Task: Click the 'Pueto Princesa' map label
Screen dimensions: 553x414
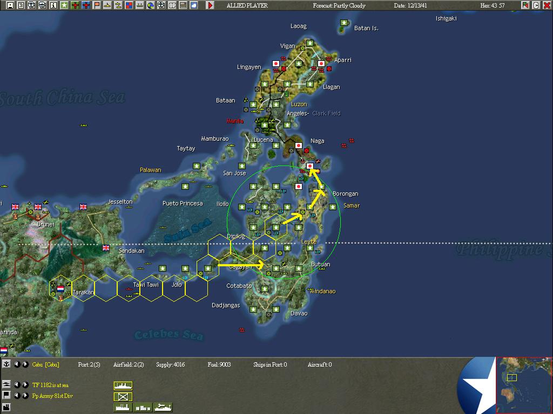Action: 183,203
